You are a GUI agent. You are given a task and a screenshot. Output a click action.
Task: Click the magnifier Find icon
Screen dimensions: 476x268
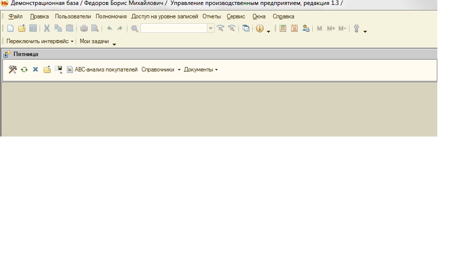134,29
